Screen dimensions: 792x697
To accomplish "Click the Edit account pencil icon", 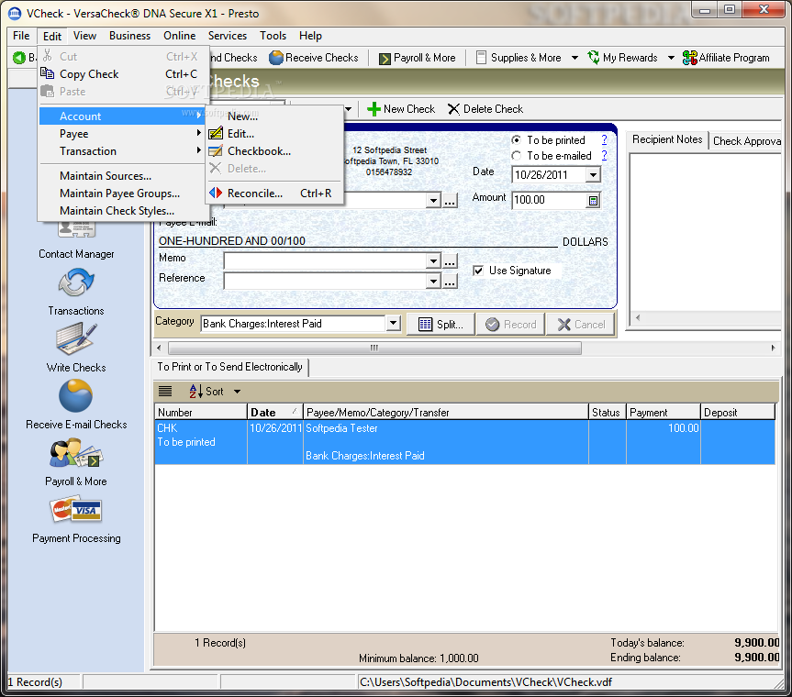I will [x=216, y=134].
